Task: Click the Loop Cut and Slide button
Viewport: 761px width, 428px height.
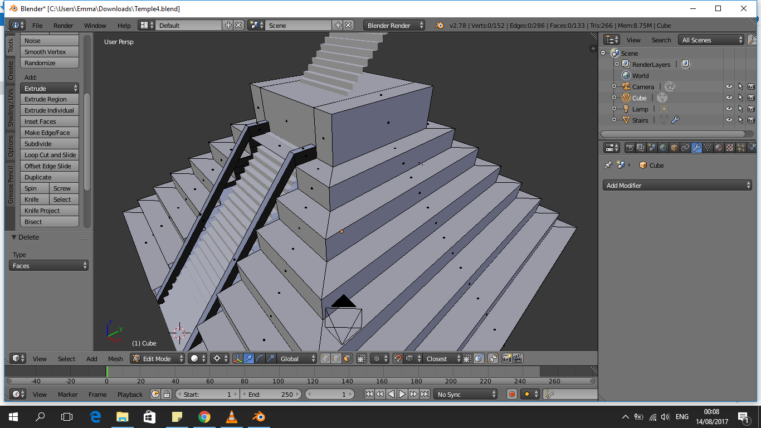Action: coord(50,155)
